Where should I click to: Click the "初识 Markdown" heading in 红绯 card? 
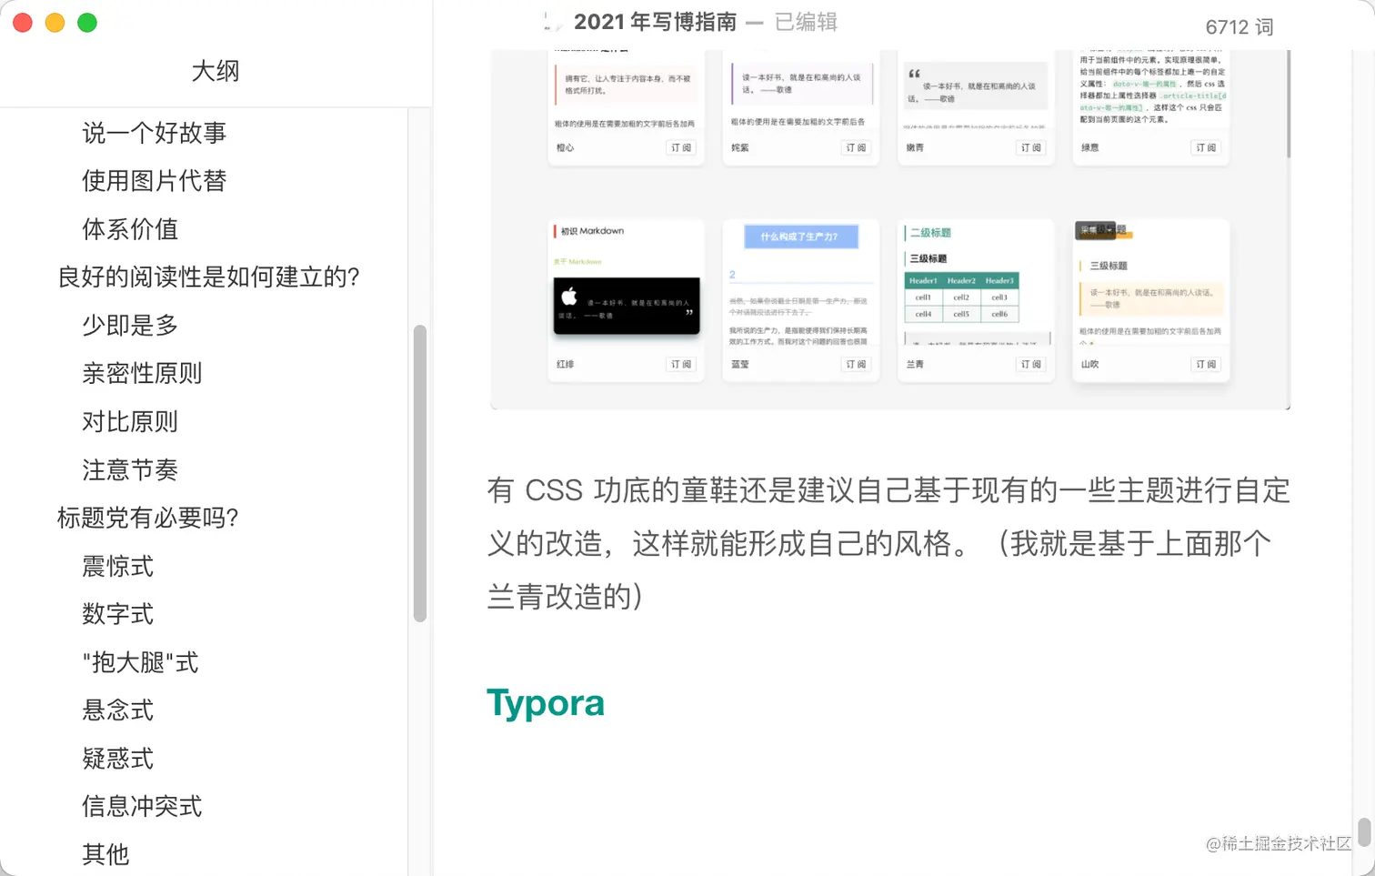[592, 231]
